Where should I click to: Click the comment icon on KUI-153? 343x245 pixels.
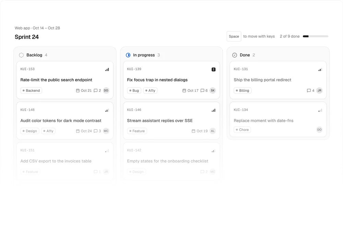tap(96, 90)
